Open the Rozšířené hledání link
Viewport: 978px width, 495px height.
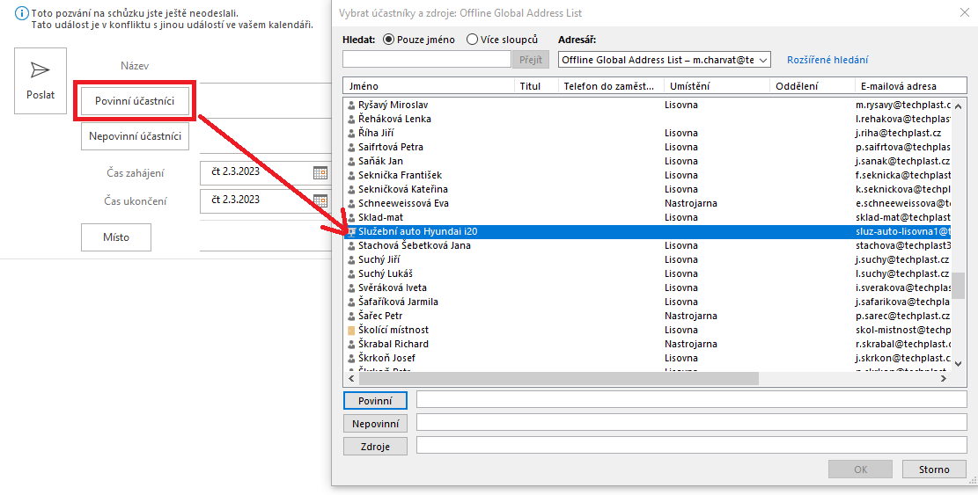827,60
